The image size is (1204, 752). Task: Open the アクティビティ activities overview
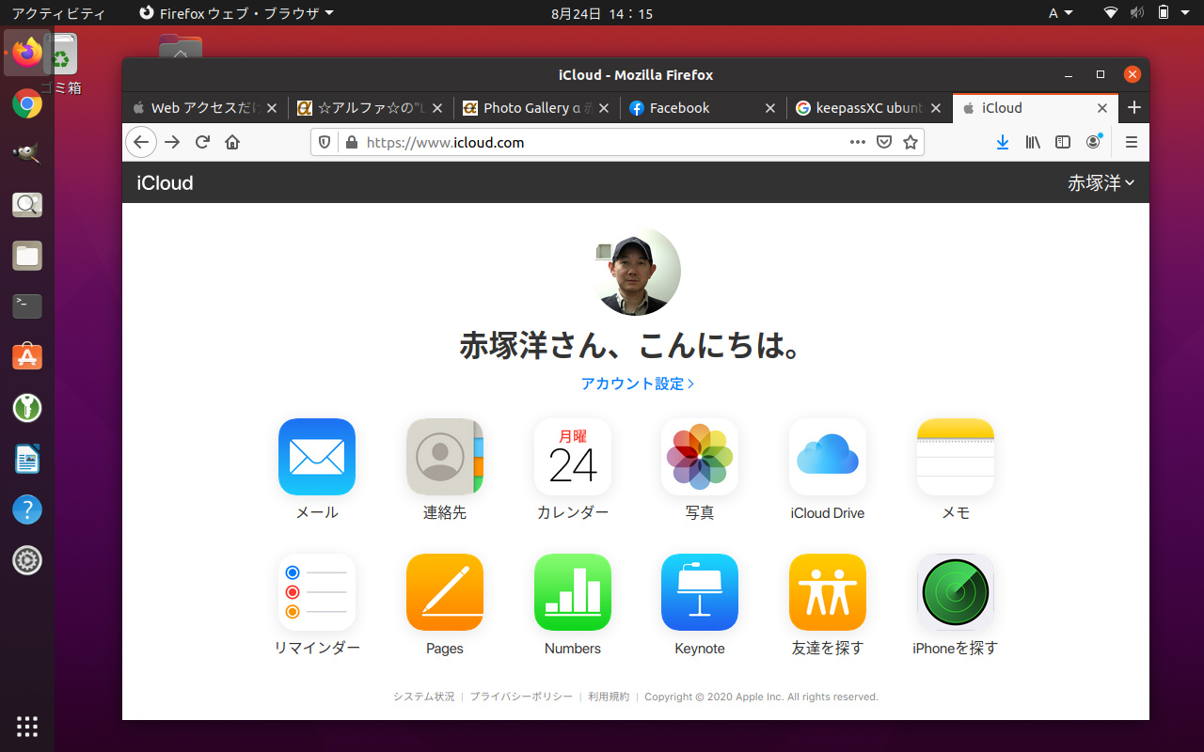point(58,13)
